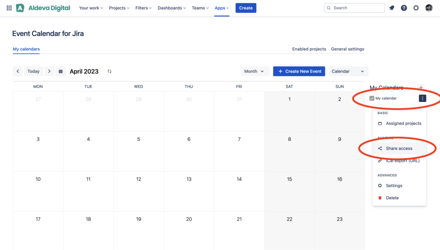Uncheck the My calendar checkbox
Viewport: 440px width, 250px height.
pos(372,98)
